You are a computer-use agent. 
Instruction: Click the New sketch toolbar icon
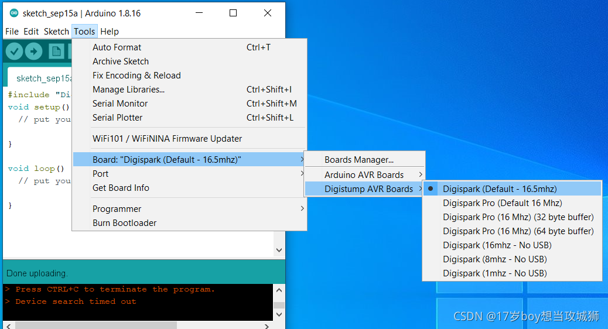56,51
